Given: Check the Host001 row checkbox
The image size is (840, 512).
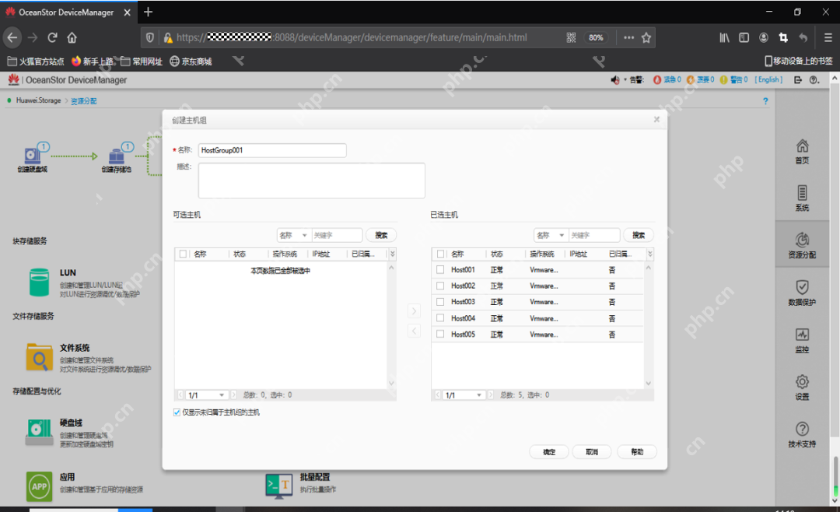Looking at the screenshot, I should click(x=441, y=269).
